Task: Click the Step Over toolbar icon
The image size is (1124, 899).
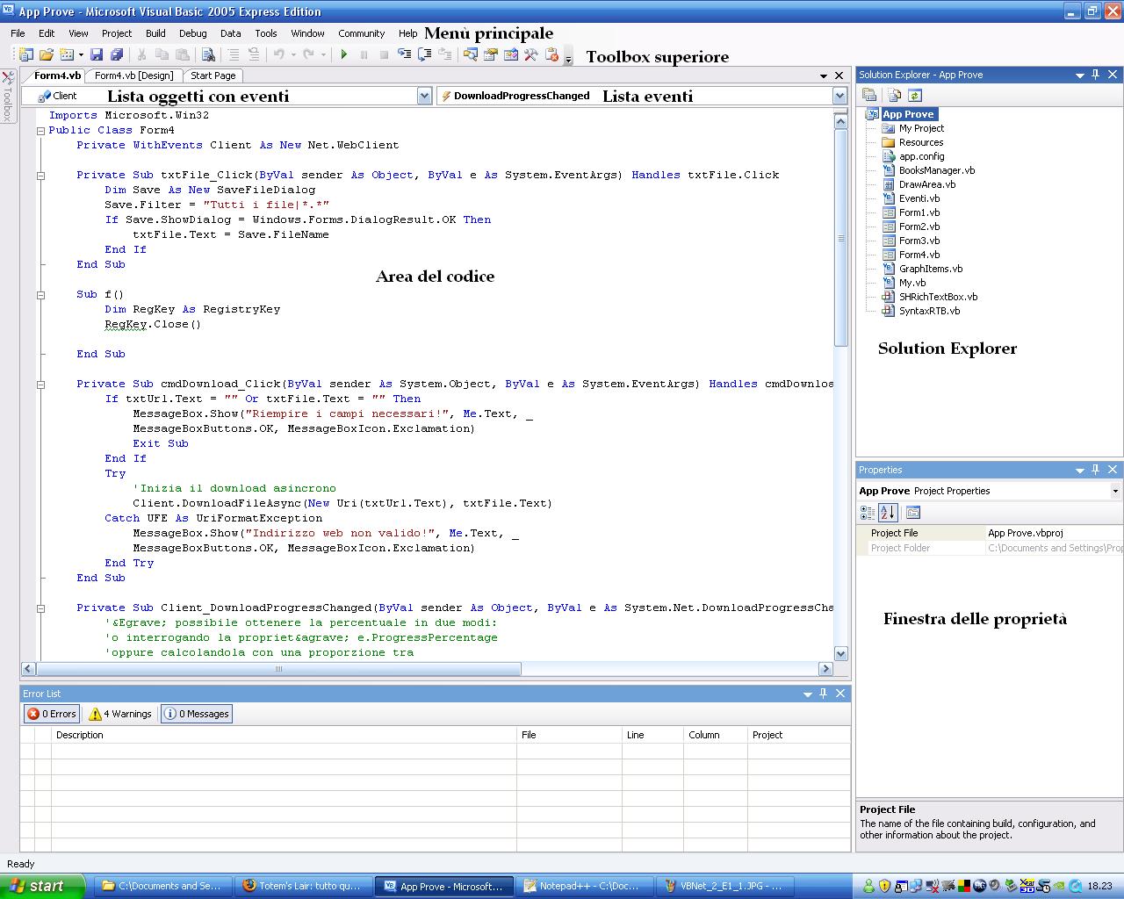Action: [x=424, y=54]
